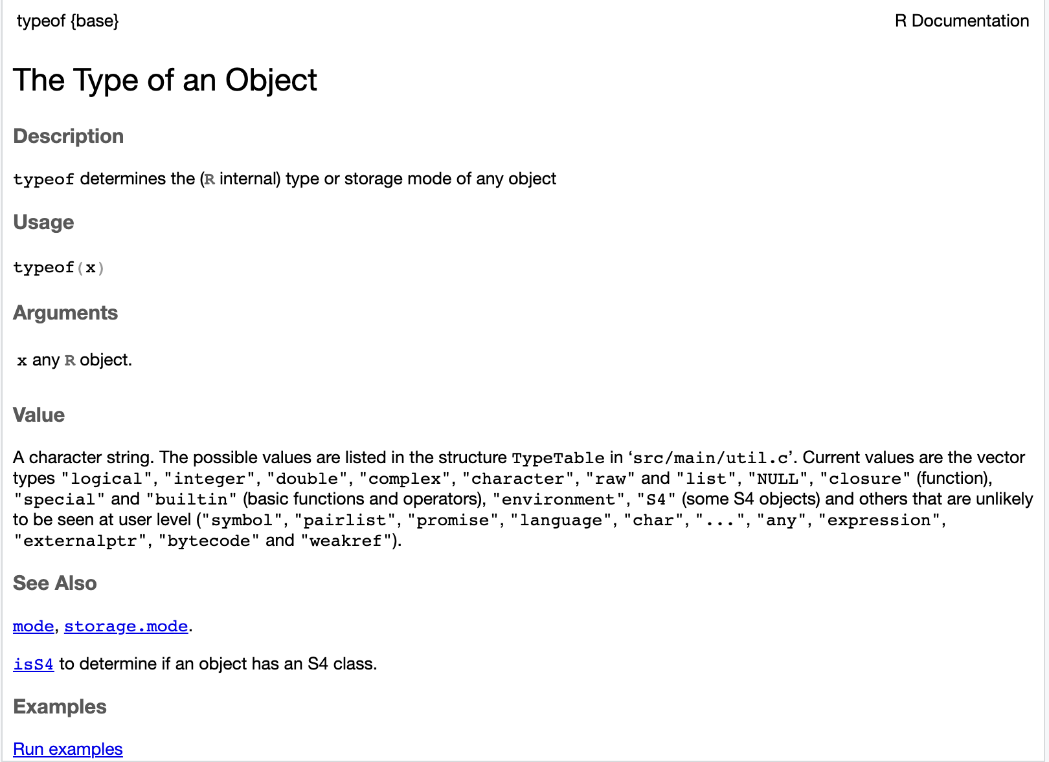Click the See Also section heading
Image resolution: width=1049 pixels, height=762 pixels.
(55, 583)
